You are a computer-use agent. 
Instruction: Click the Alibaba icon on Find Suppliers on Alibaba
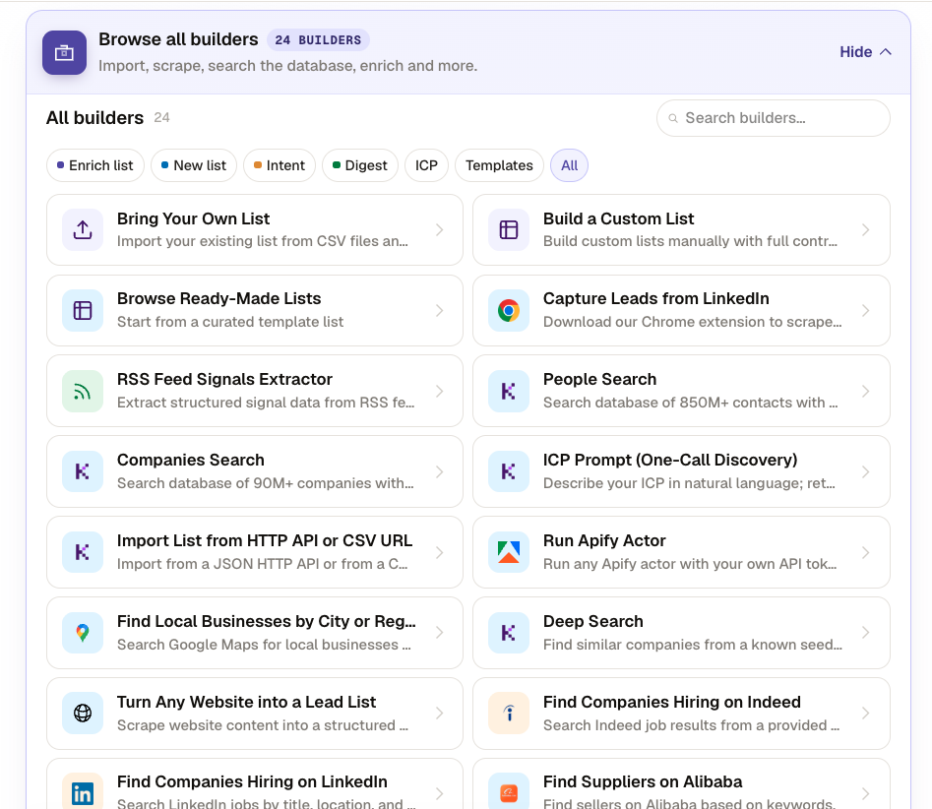509,793
